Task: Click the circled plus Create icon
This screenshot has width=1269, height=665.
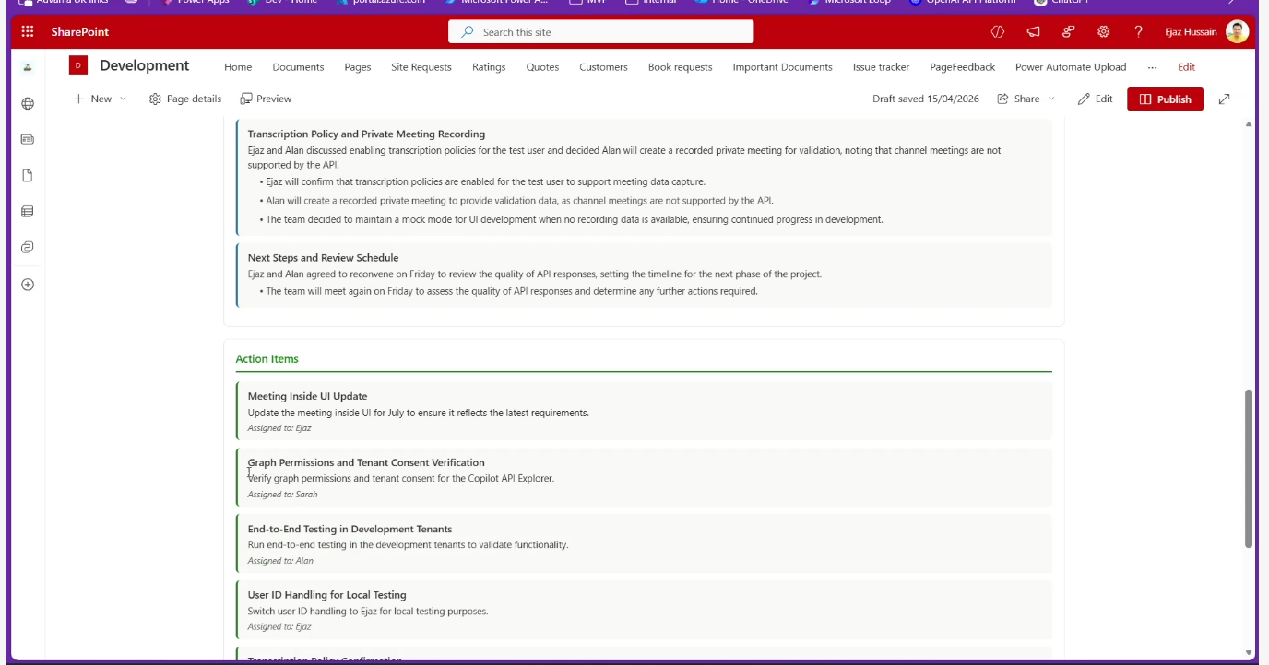Action: [x=28, y=285]
